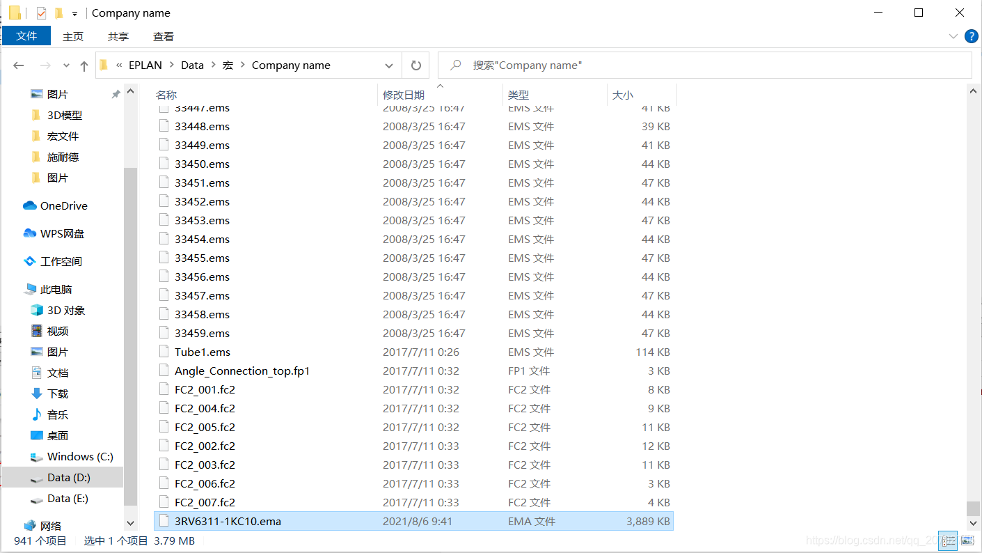Navigate to EPLAN in address bar
Screen dimensions: 982x553
click(145, 65)
